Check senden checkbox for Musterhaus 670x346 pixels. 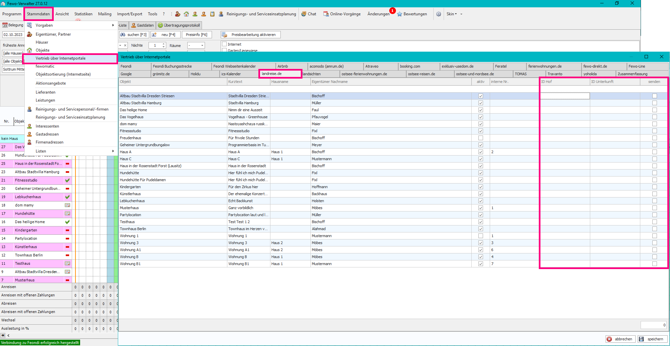(x=655, y=208)
